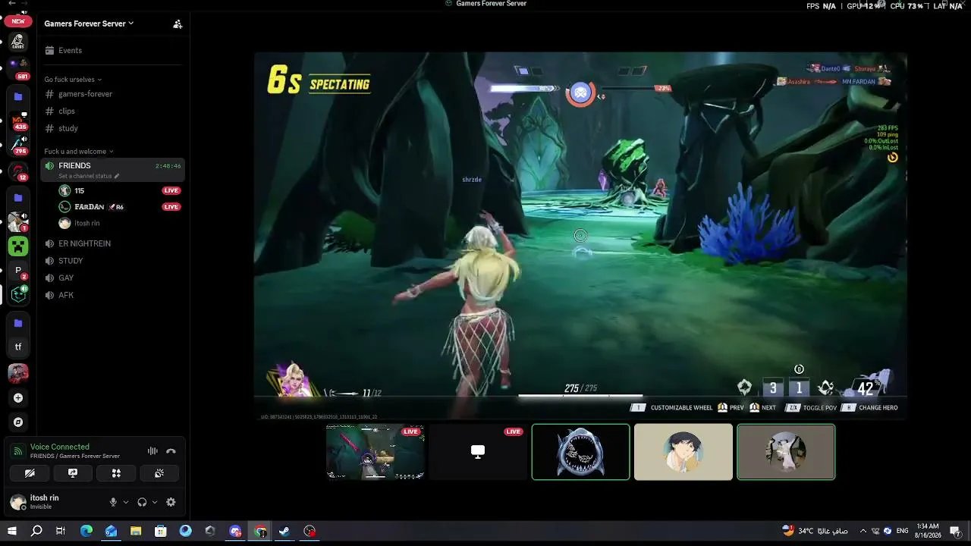Open the microphone input options chevron
This screenshot has width=971, height=546.
click(x=126, y=502)
